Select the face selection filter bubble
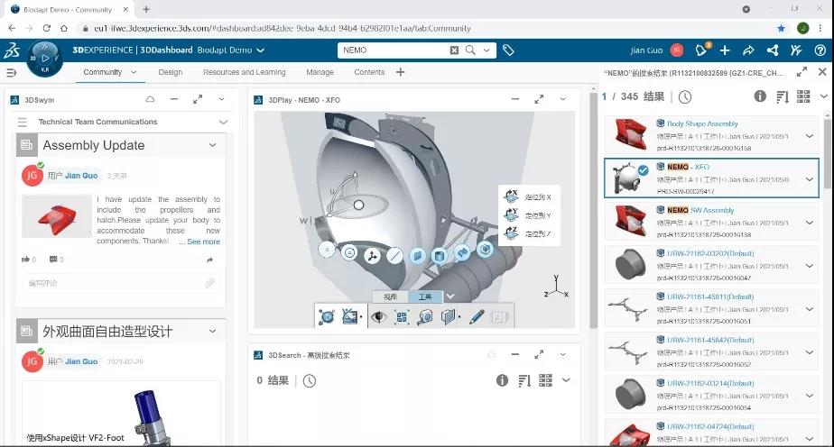Screen dimensions: 834x447 coord(417,256)
